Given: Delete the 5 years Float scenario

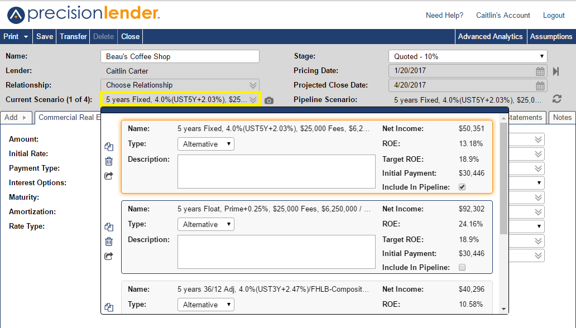Looking at the screenshot, I should point(109,242).
